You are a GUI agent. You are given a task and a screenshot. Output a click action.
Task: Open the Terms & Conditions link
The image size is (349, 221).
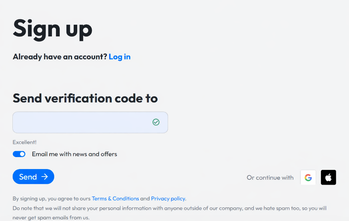[x=115, y=199]
